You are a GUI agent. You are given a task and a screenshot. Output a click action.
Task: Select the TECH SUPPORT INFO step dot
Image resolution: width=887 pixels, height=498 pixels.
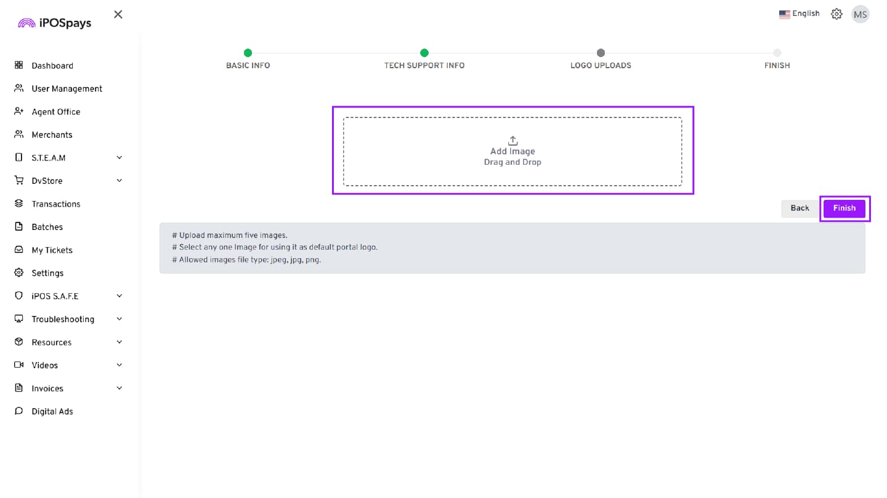(x=424, y=53)
